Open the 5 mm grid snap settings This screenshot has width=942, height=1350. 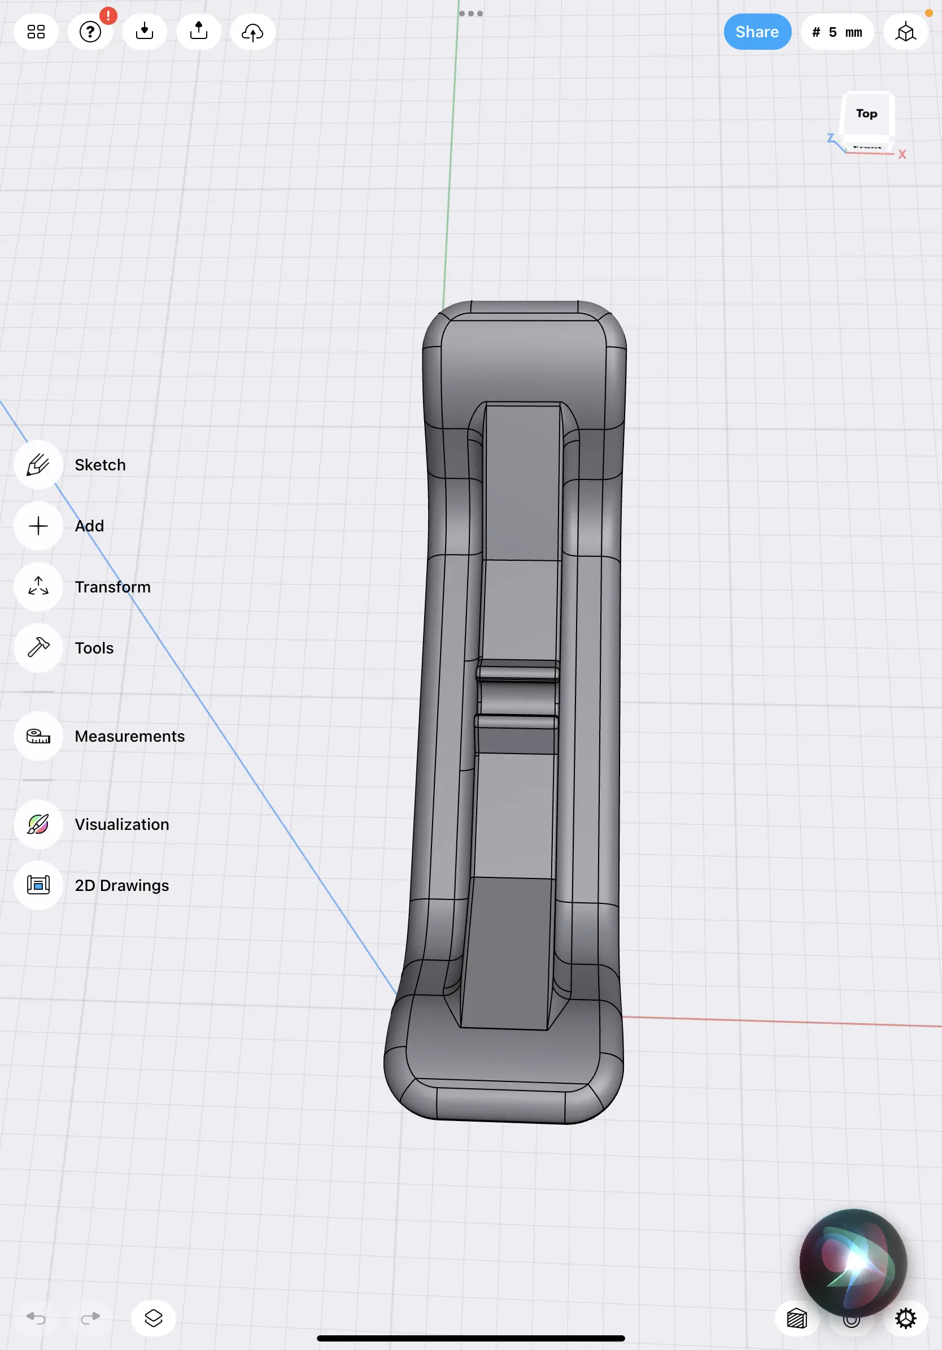(x=837, y=32)
